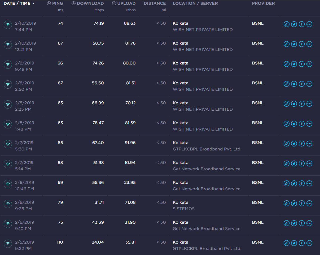Share 2/6/2019 10:46 PM result on Facebook
This screenshot has height=255, width=320.
[302, 183]
